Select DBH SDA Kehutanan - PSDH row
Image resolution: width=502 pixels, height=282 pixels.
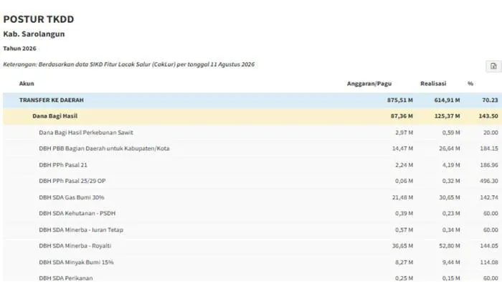(x=252, y=213)
